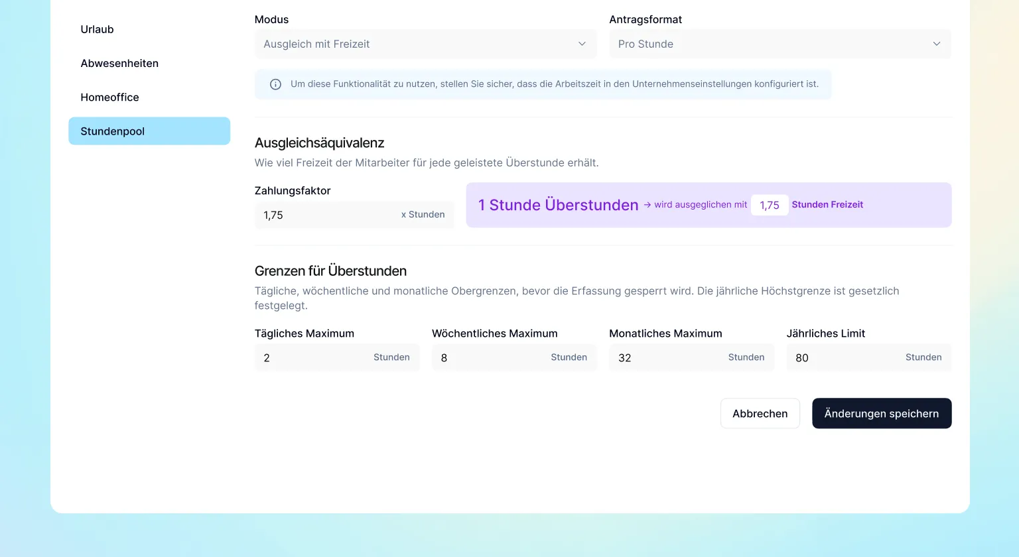Open the Modus dropdown showing Ausgleich mit Freizeit
Screen dimensions: 1019x557
[x=425, y=44]
